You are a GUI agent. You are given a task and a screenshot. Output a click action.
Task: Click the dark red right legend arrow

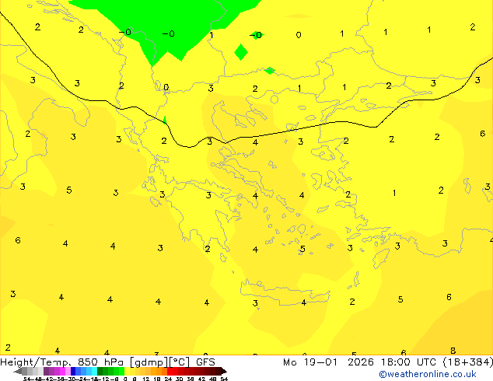222,371
